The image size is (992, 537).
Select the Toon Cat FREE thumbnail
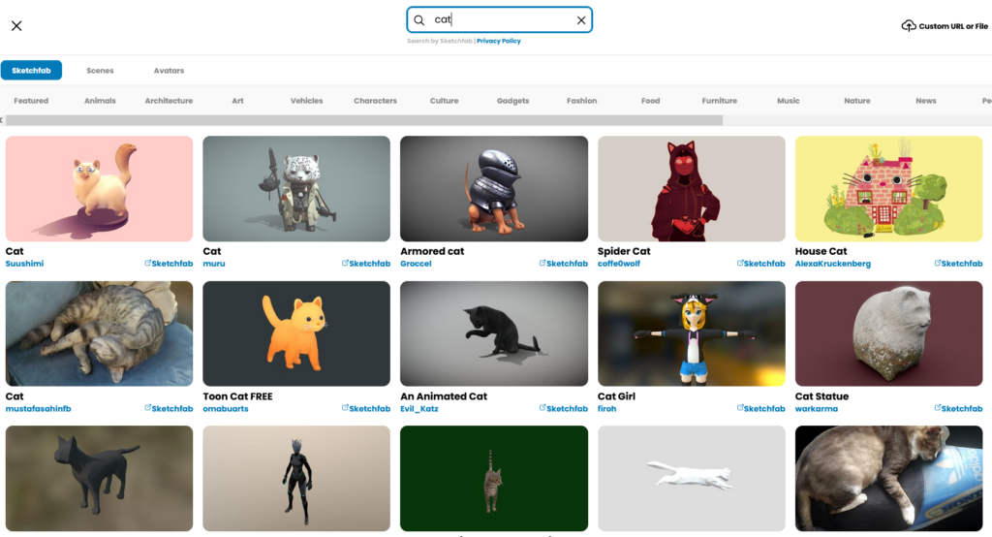296,333
